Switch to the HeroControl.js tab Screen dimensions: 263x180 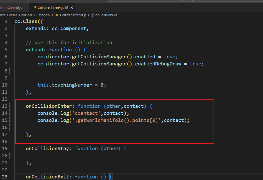[11, 8]
